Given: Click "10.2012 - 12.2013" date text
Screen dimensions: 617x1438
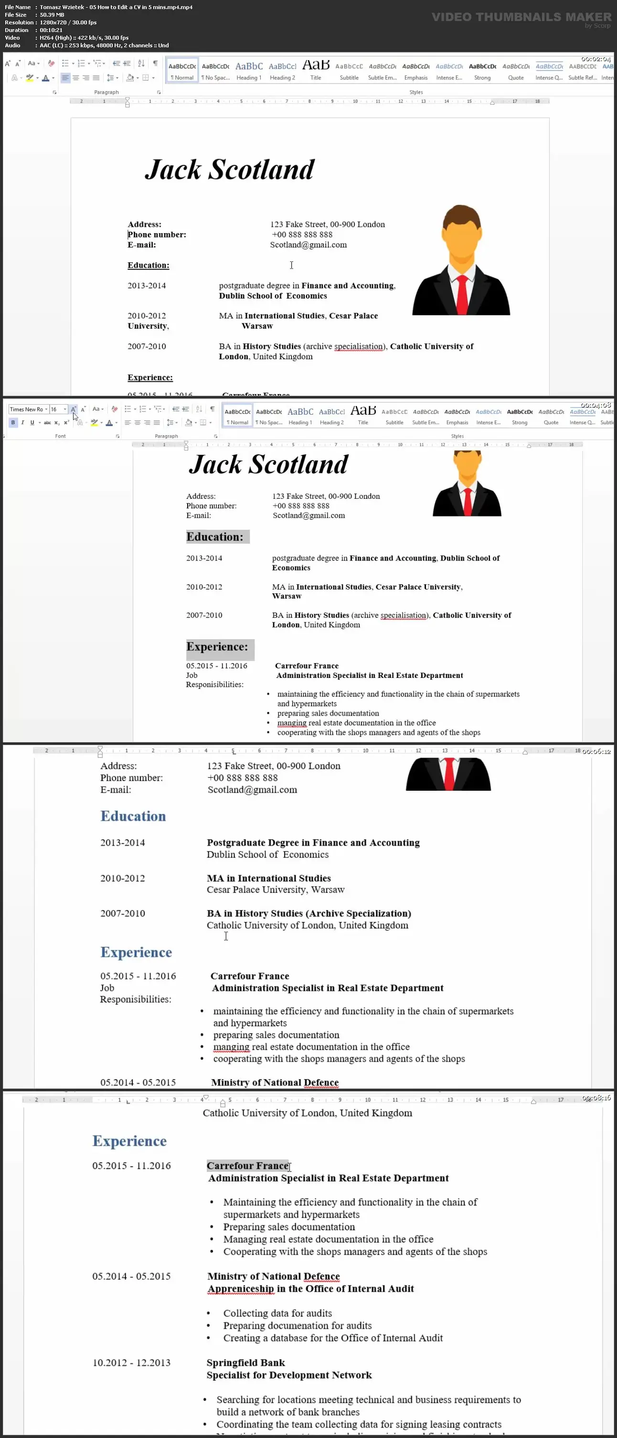Looking at the screenshot, I should (132, 1363).
